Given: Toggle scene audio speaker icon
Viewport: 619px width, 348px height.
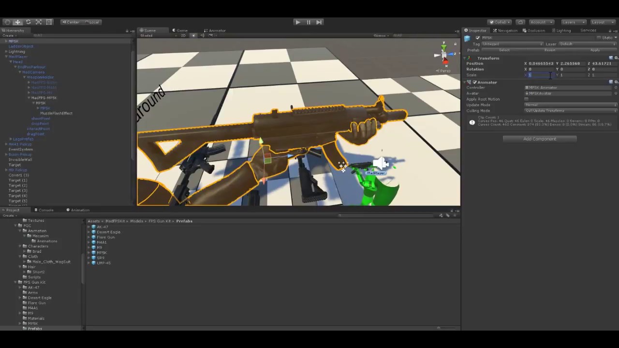Looking at the screenshot, I should click(x=202, y=35).
